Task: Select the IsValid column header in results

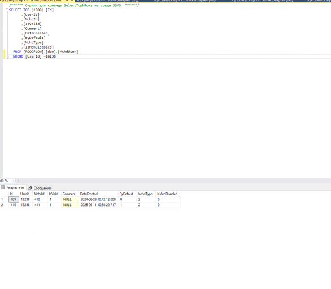Action: click(x=54, y=194)
